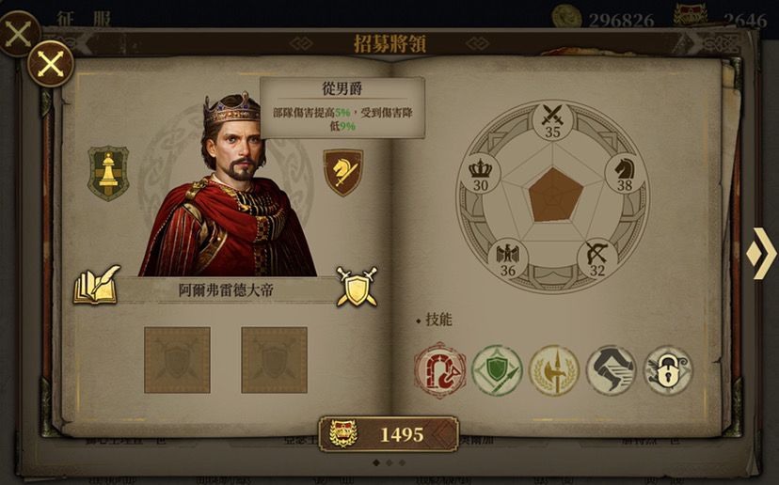Tap the red fortress serpent skill icon
Viewport: 779px width, 485px height.
tap(439, 370)
